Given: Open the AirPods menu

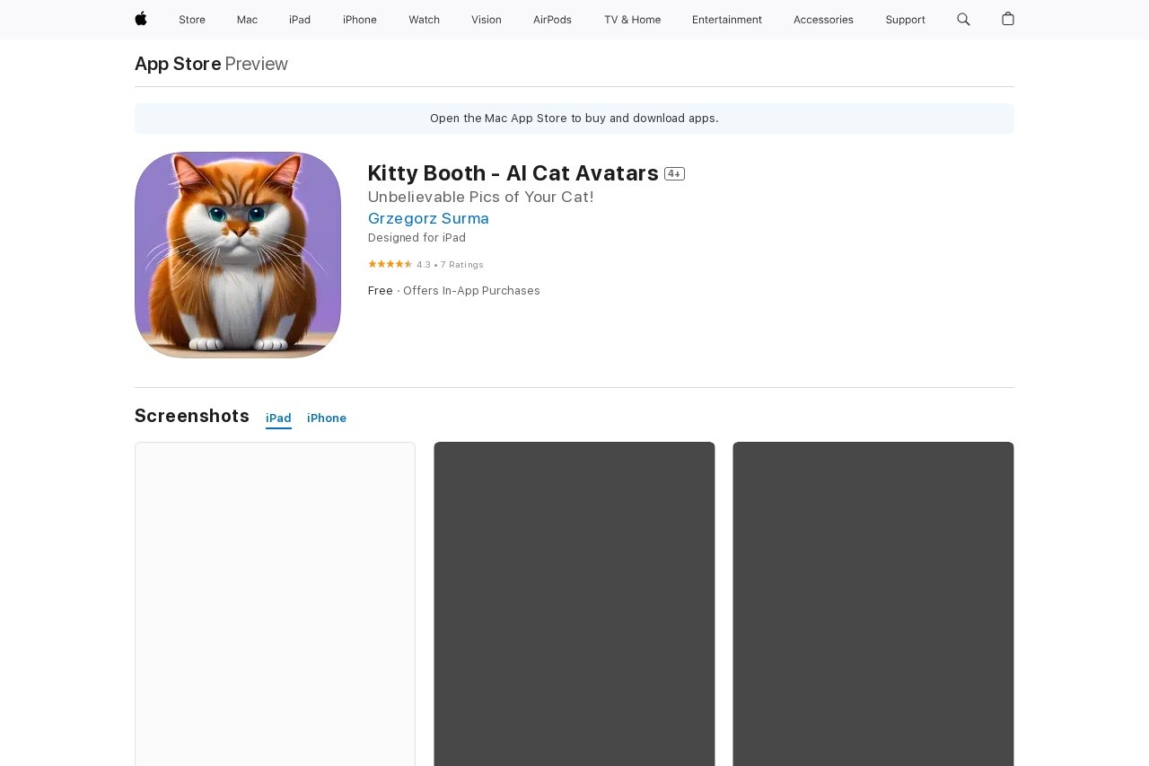Looking at the screenshot, I should point(552,20).
